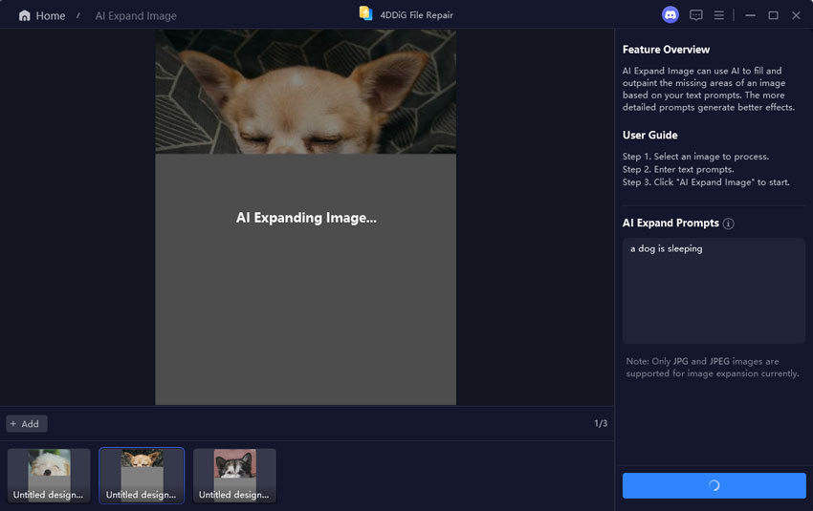Viewport: 813px width, 511px height.
Task: Close the 4DDiG File Repair window
Action: (x=796, y=15)
